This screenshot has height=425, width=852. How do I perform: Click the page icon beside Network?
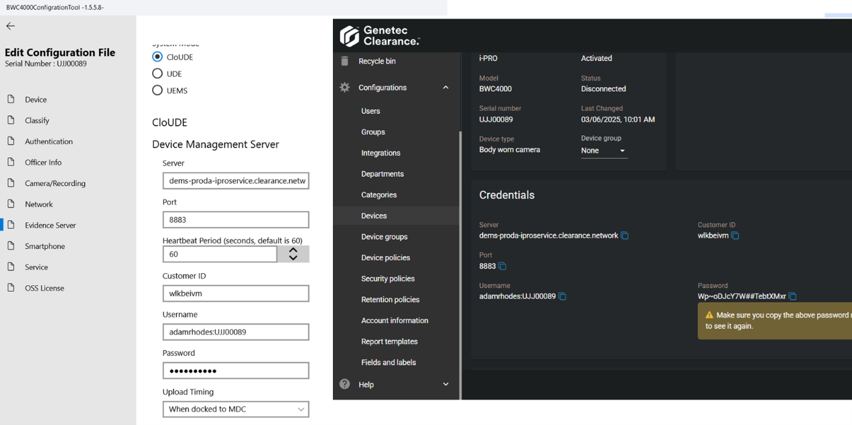[11, 203]
